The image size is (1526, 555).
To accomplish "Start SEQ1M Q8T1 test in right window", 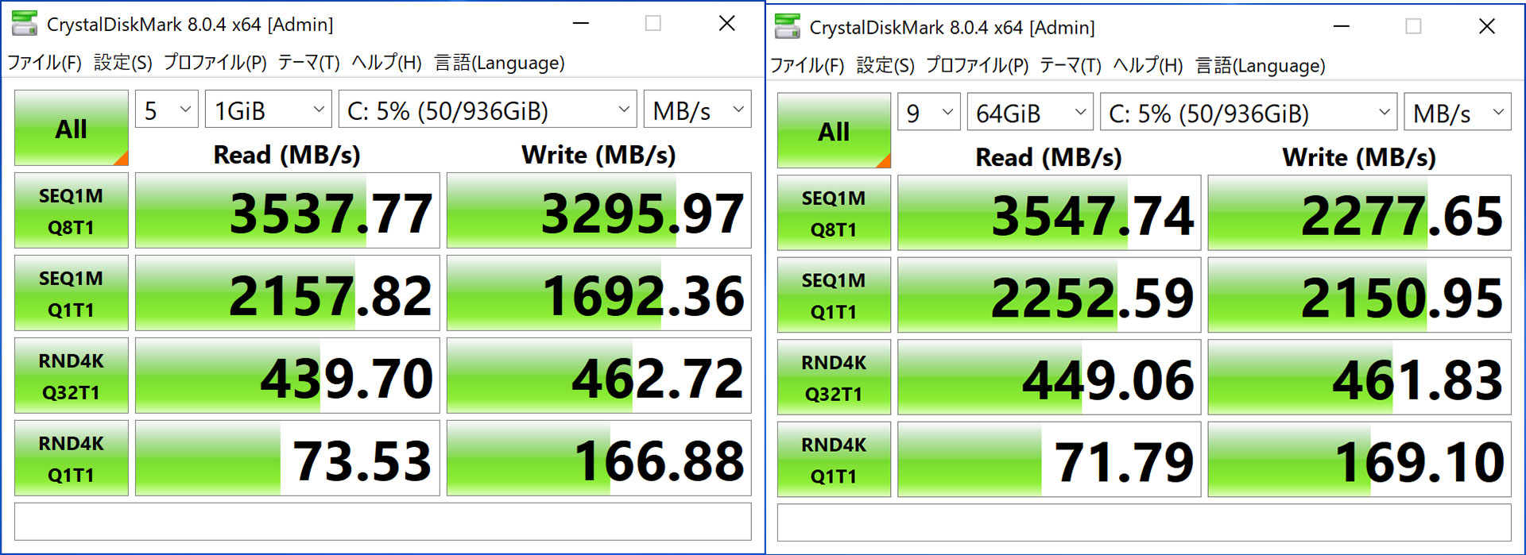I will pos(834,213).
